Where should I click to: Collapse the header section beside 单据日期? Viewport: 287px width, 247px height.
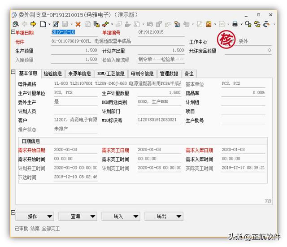pos(13,32)
